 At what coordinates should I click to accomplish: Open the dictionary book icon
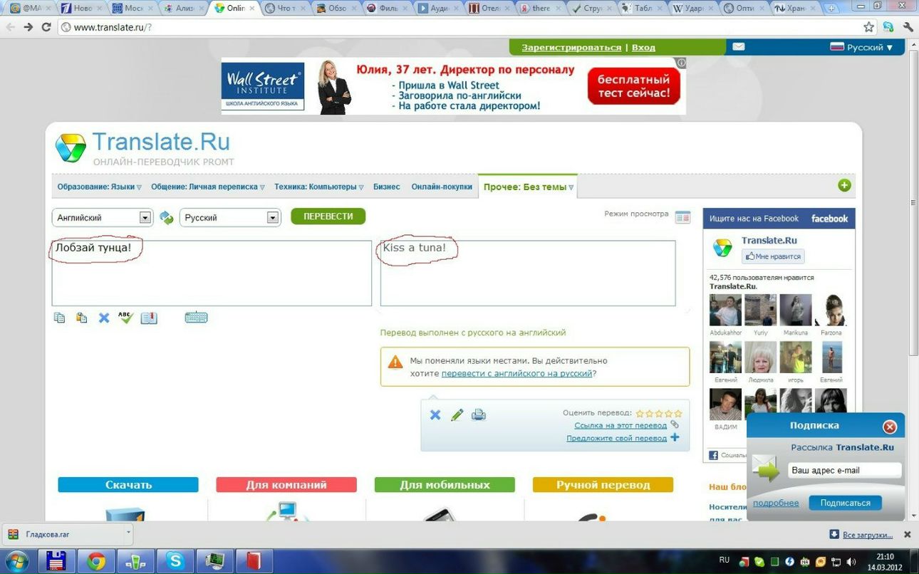(149, 318)
